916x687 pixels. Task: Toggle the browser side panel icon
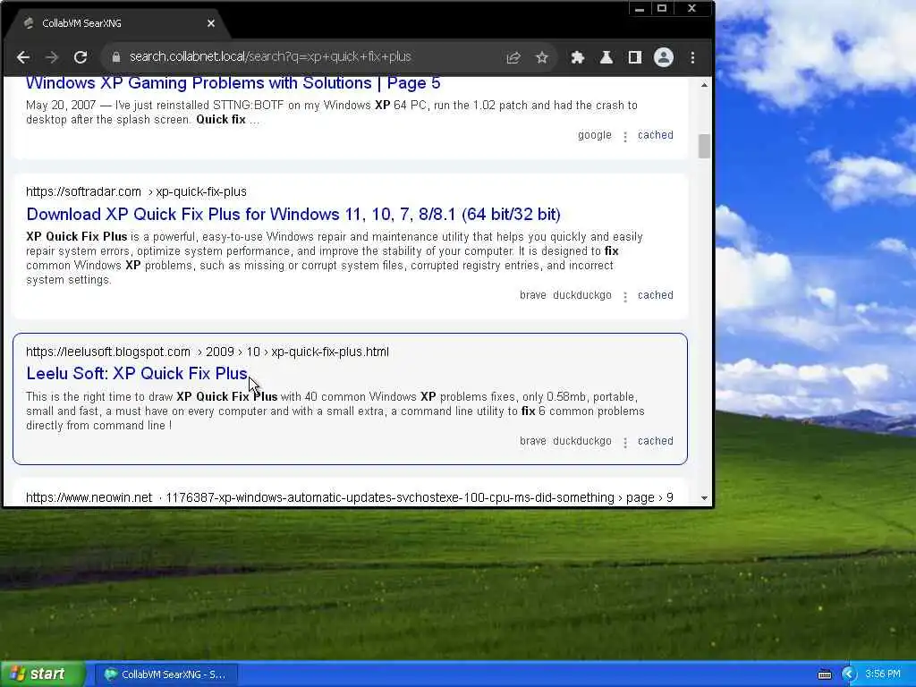635,57
